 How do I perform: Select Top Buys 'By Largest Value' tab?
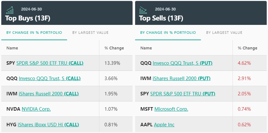pos(90,33)
